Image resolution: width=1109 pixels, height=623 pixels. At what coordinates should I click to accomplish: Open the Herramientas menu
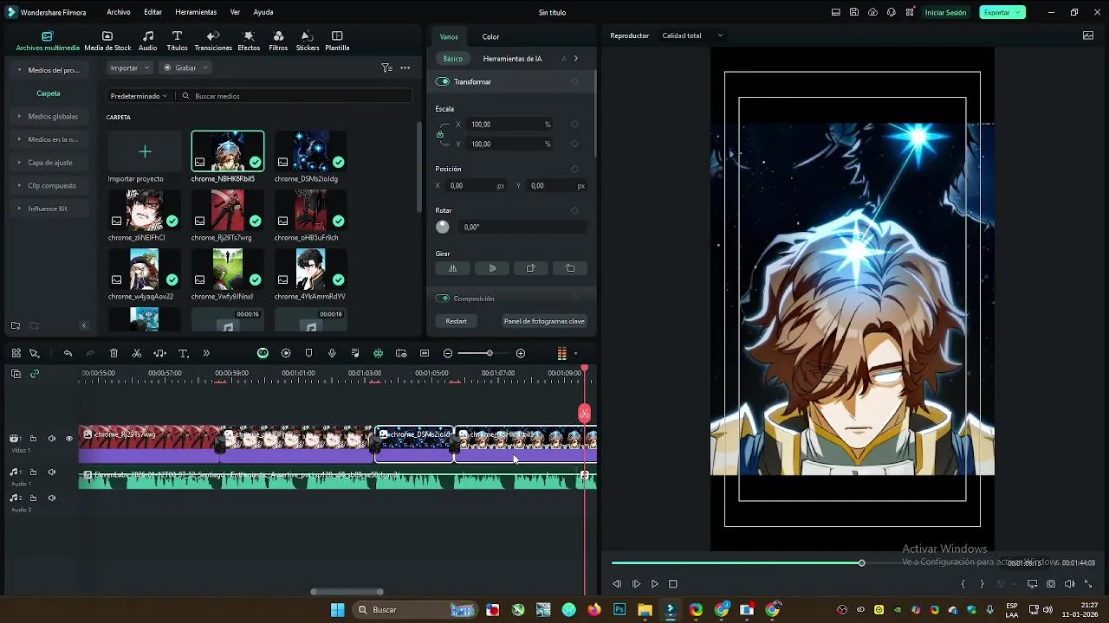coord(196,12)
